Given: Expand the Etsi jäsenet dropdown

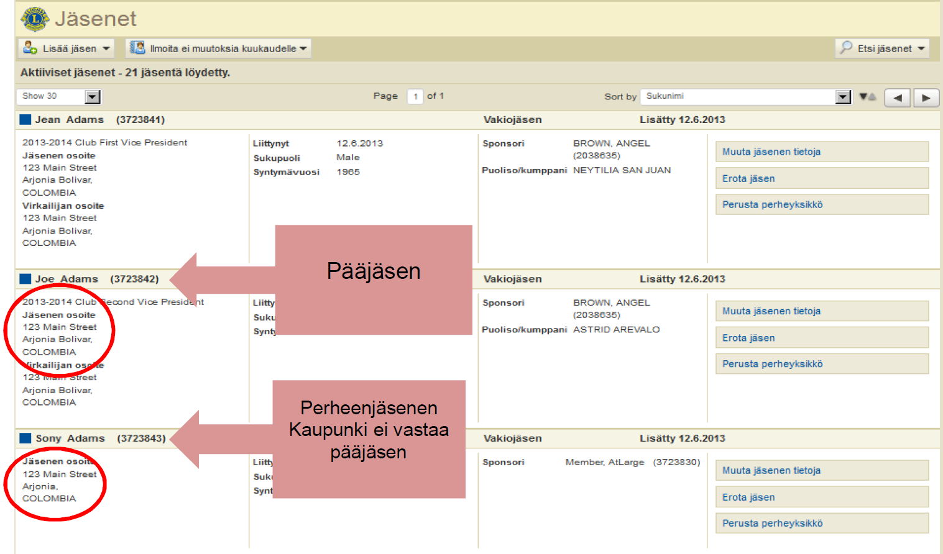Looking at the screenshot, I should tap(882, 48).
